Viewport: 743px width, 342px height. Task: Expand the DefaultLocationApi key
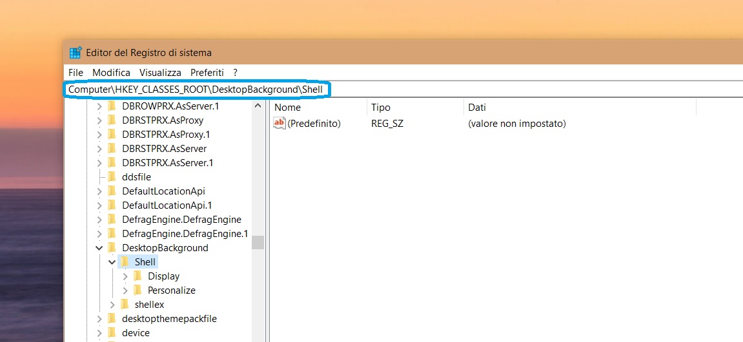pos(99,191)
